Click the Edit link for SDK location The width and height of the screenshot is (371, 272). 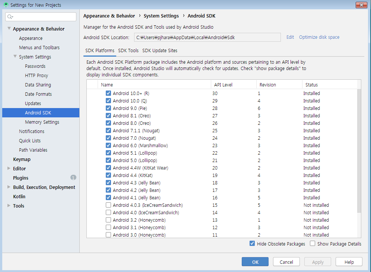click(x=290, y=37)
